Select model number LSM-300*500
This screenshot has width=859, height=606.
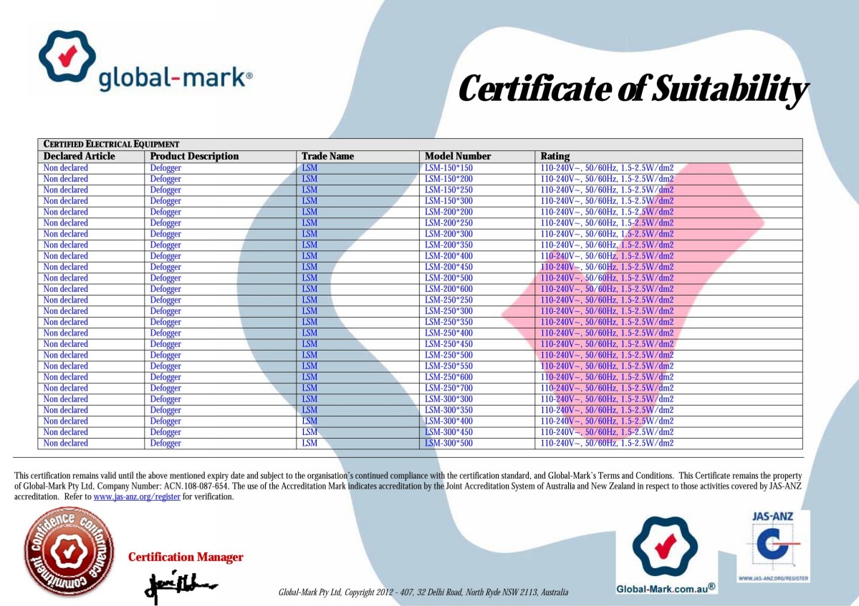pyautogui.click(x=448, y=443)
